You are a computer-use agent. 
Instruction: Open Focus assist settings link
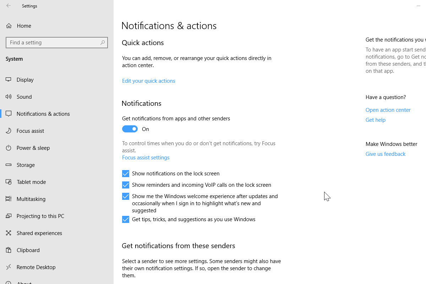146,158
